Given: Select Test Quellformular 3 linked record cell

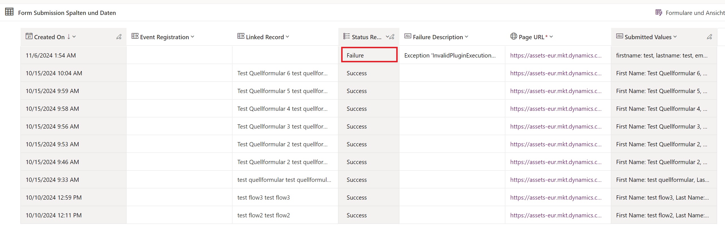Looking at the screenshot, I should 285,126.
